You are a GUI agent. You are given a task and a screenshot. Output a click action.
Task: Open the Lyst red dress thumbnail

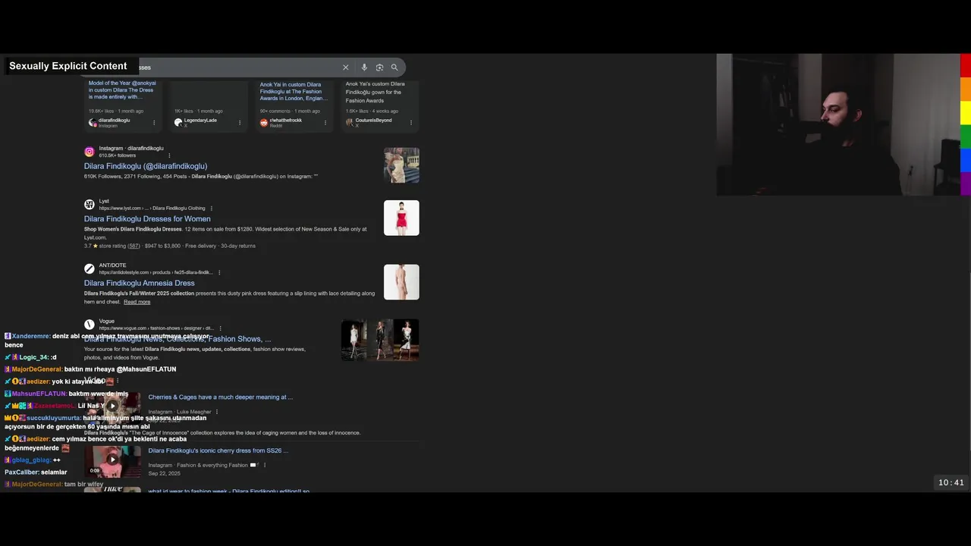point(401,218)
